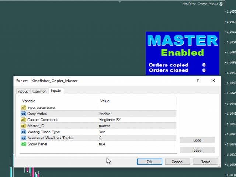
Task: Open the Show Panel value 'true'
Action: tap(137, 144)
